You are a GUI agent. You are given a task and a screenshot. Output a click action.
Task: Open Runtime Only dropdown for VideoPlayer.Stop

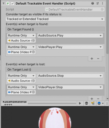pyautogui.click(x=22, y=87)
